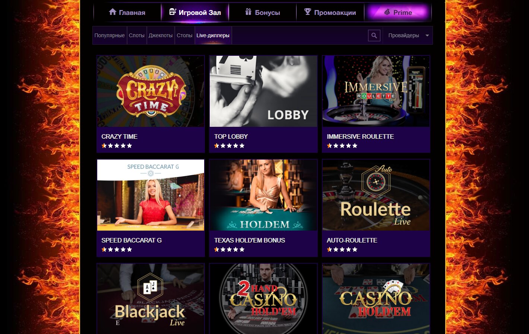Click the home icon beside Главная
The width and height of the screenshot is (529, 334).
point(113,12)
